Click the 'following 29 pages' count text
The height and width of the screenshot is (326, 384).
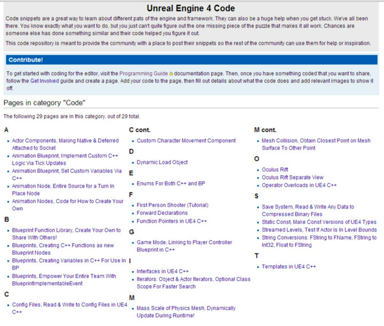pyautogui.click(x=72, y=116)
